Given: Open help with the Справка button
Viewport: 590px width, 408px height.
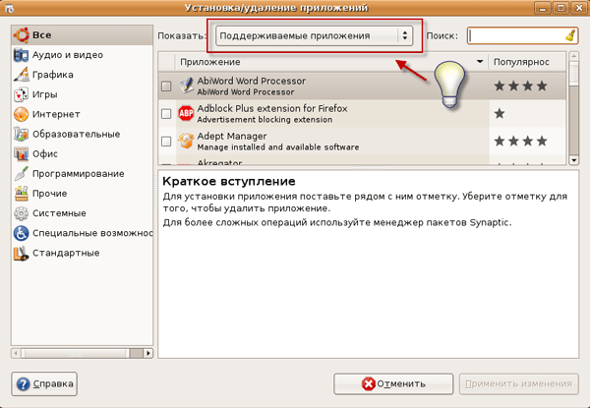Looking at the screenshot, I should pyautogui.click(x=44, y=383).
